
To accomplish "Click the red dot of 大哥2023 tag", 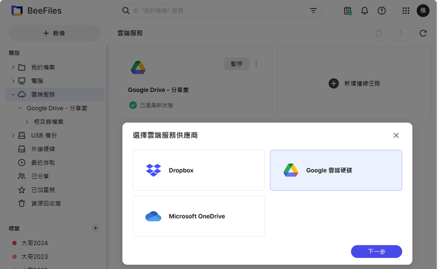I will [14, 257].
